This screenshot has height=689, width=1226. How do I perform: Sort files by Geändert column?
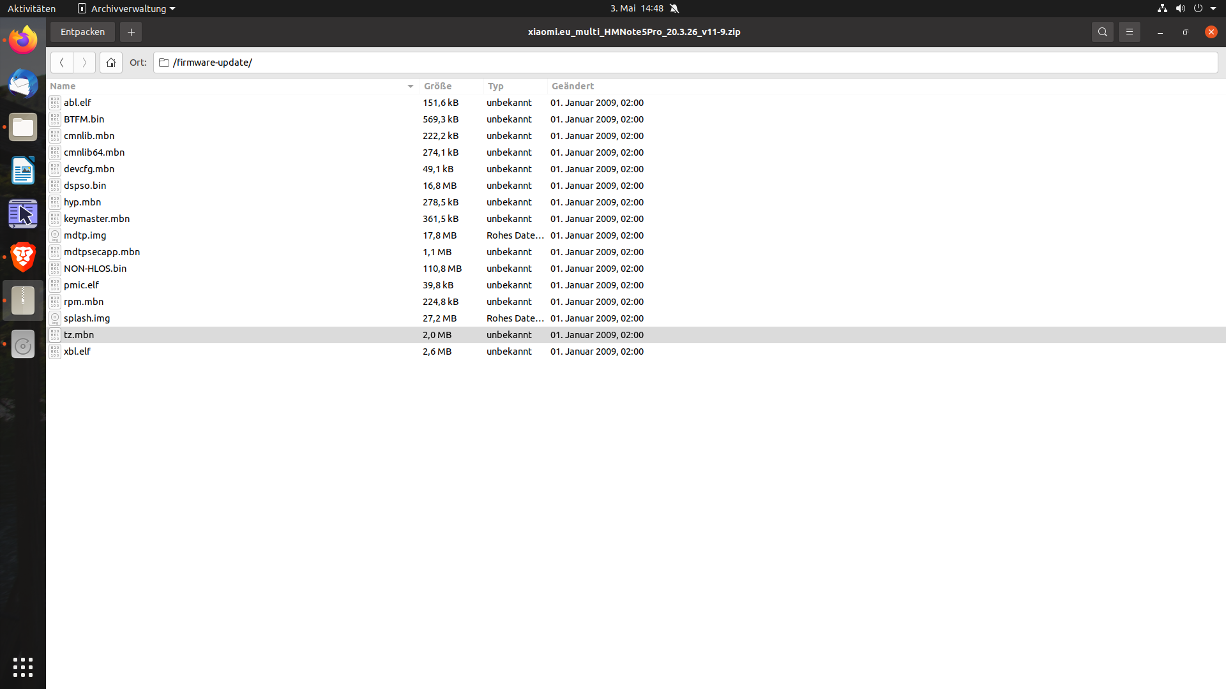pyautogui.click(x=886, y=86)
